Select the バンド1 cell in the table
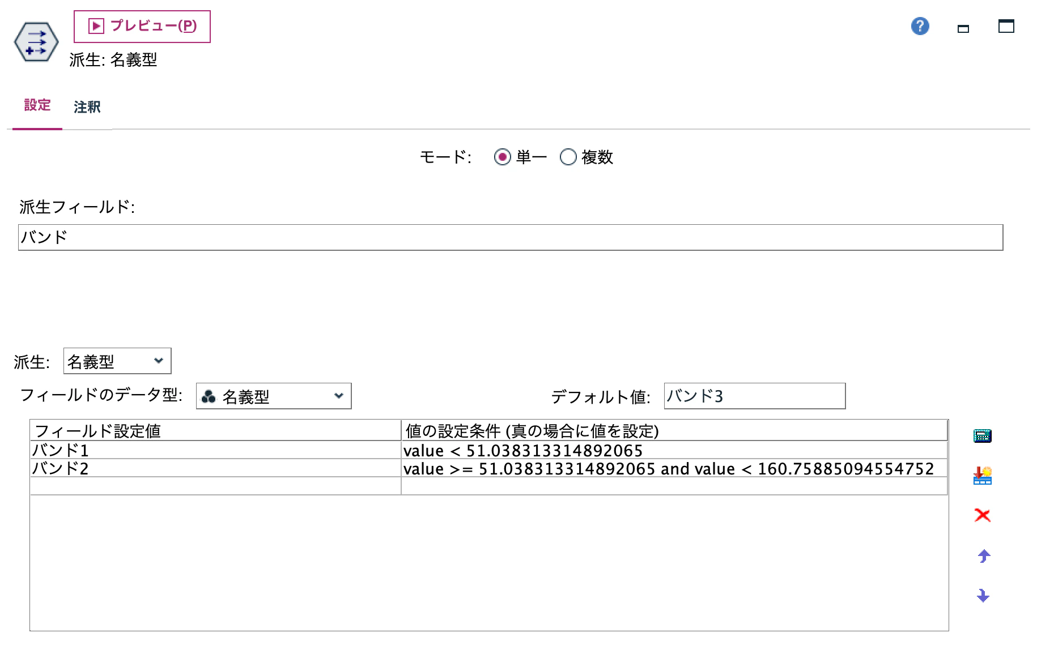Image resolution: width=1037 pixels, height=650 pixels. click(216, 450)
